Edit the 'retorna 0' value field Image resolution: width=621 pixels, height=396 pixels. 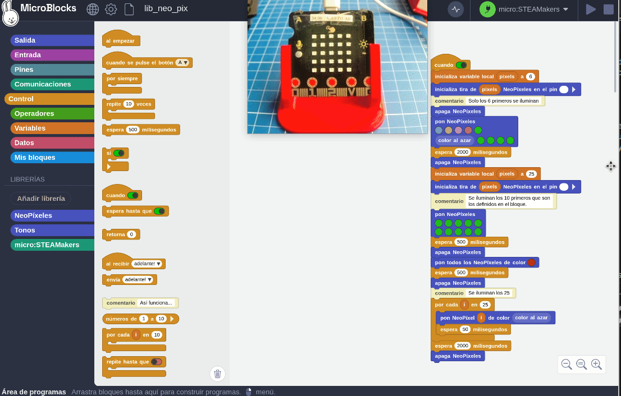pyautogui.click(x=131, y=234)
